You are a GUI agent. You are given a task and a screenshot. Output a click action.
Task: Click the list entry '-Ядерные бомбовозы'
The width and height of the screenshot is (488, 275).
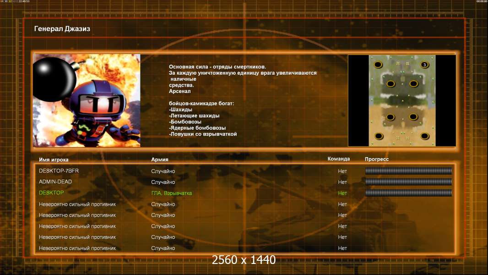(x=197, y=128)
